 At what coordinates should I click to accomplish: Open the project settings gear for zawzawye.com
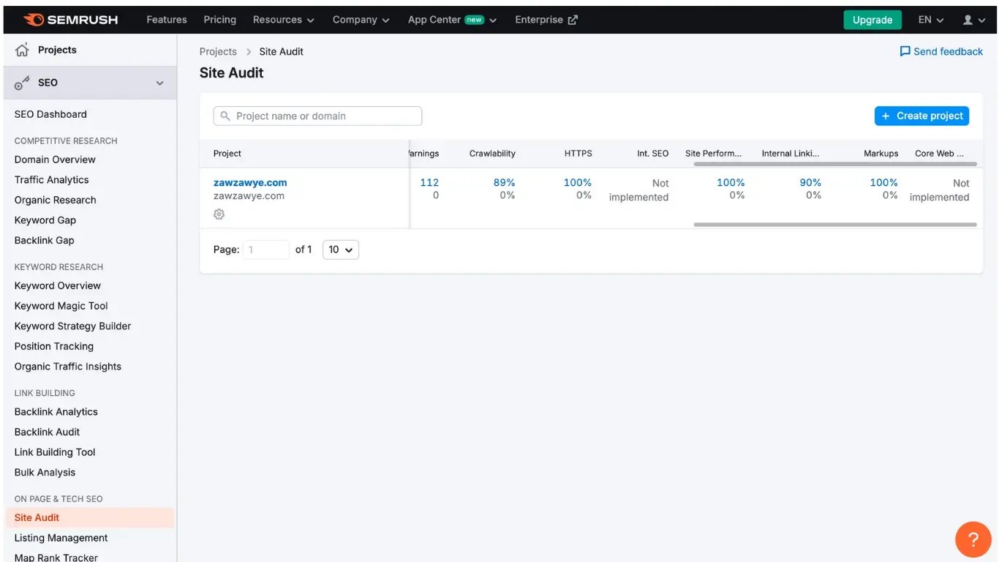pos(219,214)
